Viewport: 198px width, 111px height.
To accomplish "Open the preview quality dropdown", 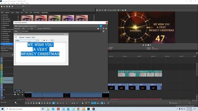I will [x=112, y=10].
